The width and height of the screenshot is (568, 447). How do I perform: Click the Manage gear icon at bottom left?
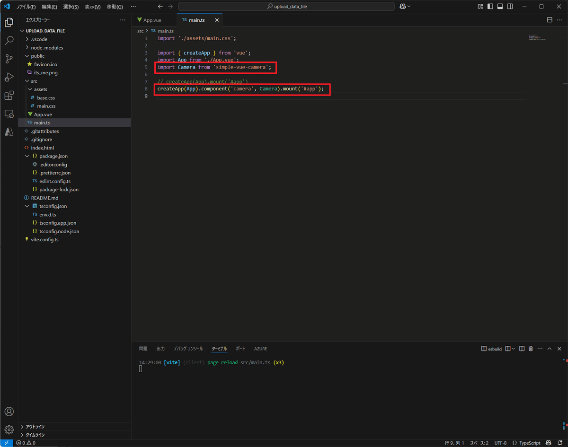point(9,429)
